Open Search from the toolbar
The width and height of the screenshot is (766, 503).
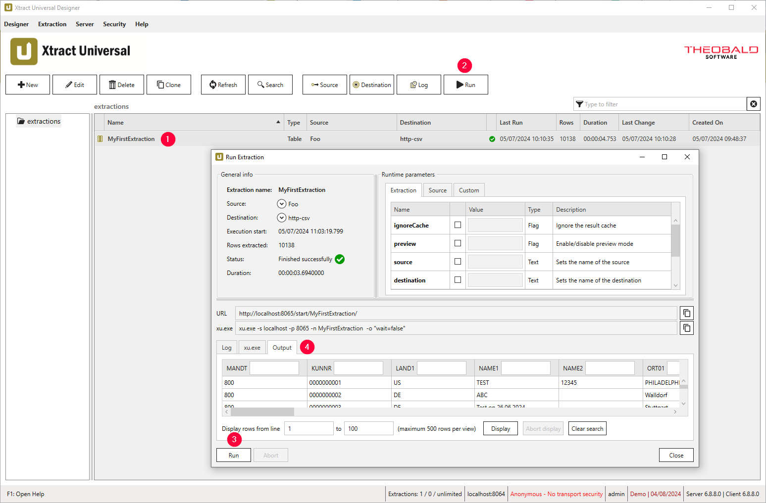tap(270, 85)
